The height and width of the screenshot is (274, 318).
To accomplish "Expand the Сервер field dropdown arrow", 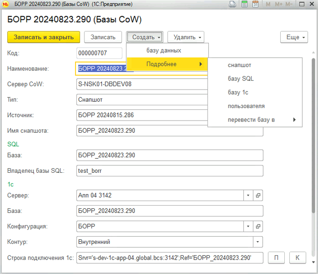I will (x=248, y=195).
